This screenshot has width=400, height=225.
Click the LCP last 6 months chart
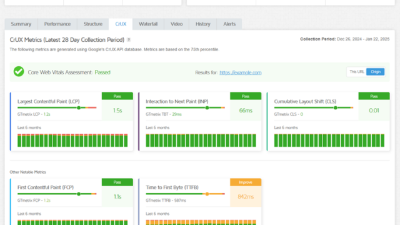[x=72, y=140]
